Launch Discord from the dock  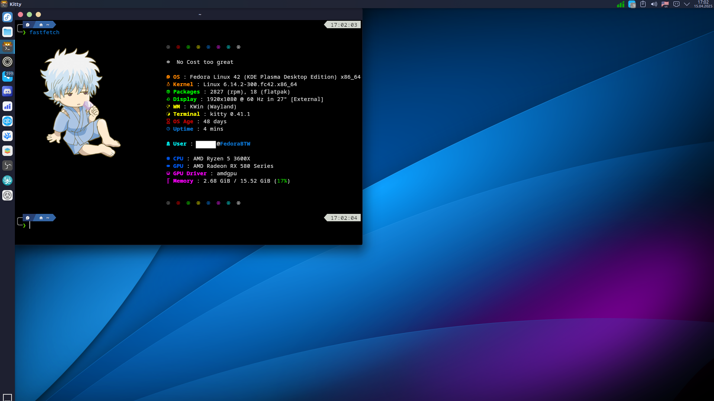[7, 91]
